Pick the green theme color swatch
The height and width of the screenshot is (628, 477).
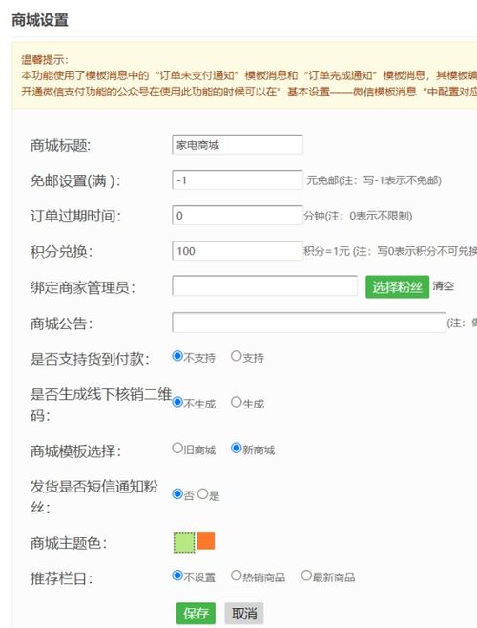(184, 542)
